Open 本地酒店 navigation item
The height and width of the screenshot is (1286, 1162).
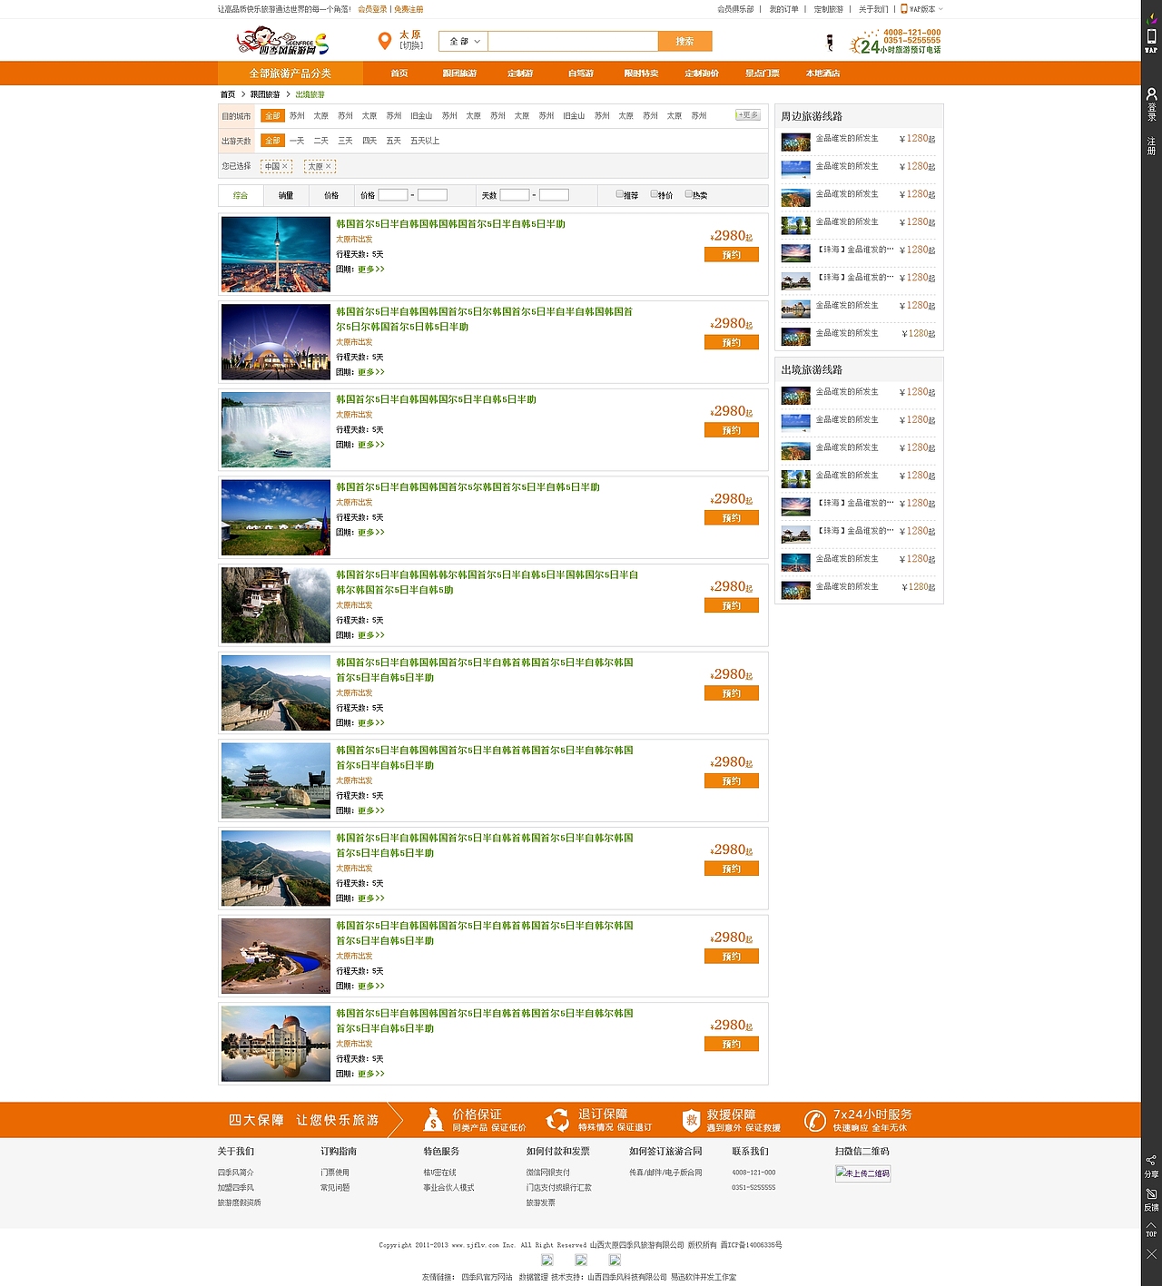(823, 74)
